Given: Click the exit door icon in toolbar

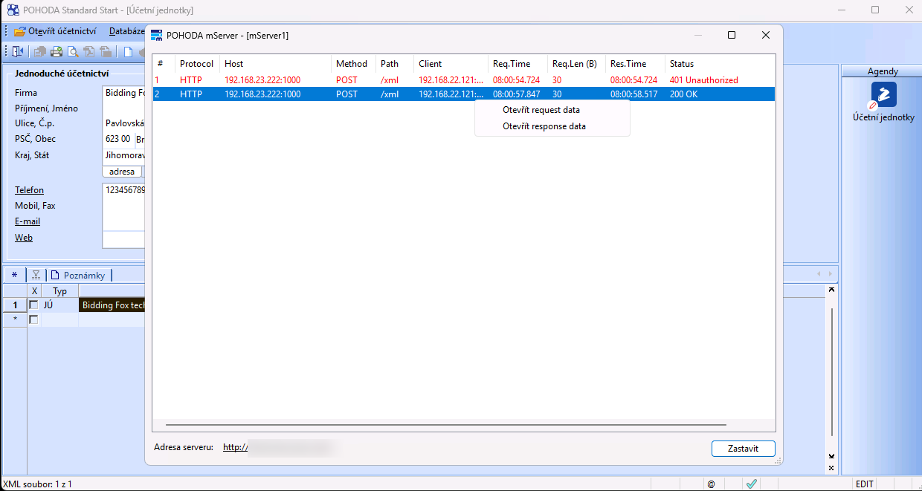Looking at the screenshot, I should point(18,51).
